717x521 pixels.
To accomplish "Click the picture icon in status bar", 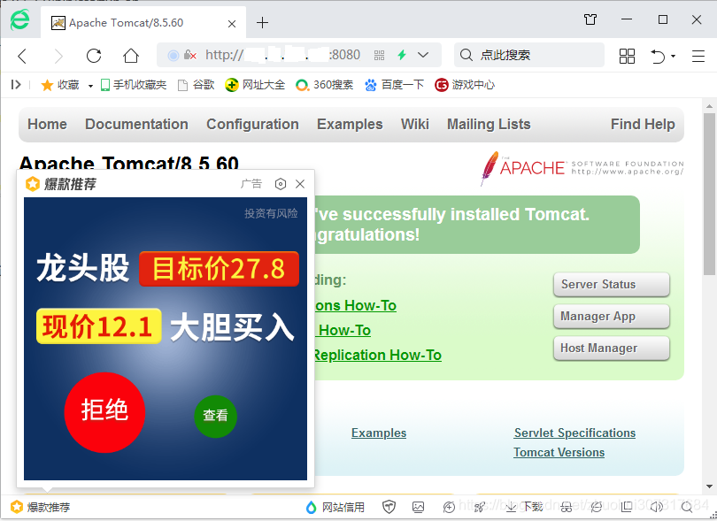I will (418, 507).
